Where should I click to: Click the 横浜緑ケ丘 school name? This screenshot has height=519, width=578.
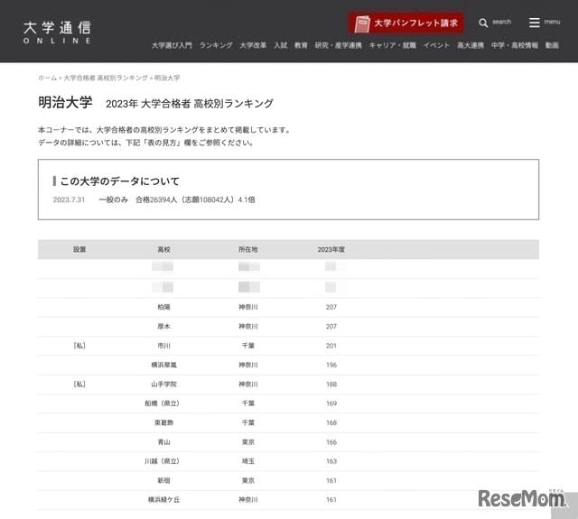(x=164, y=499)
